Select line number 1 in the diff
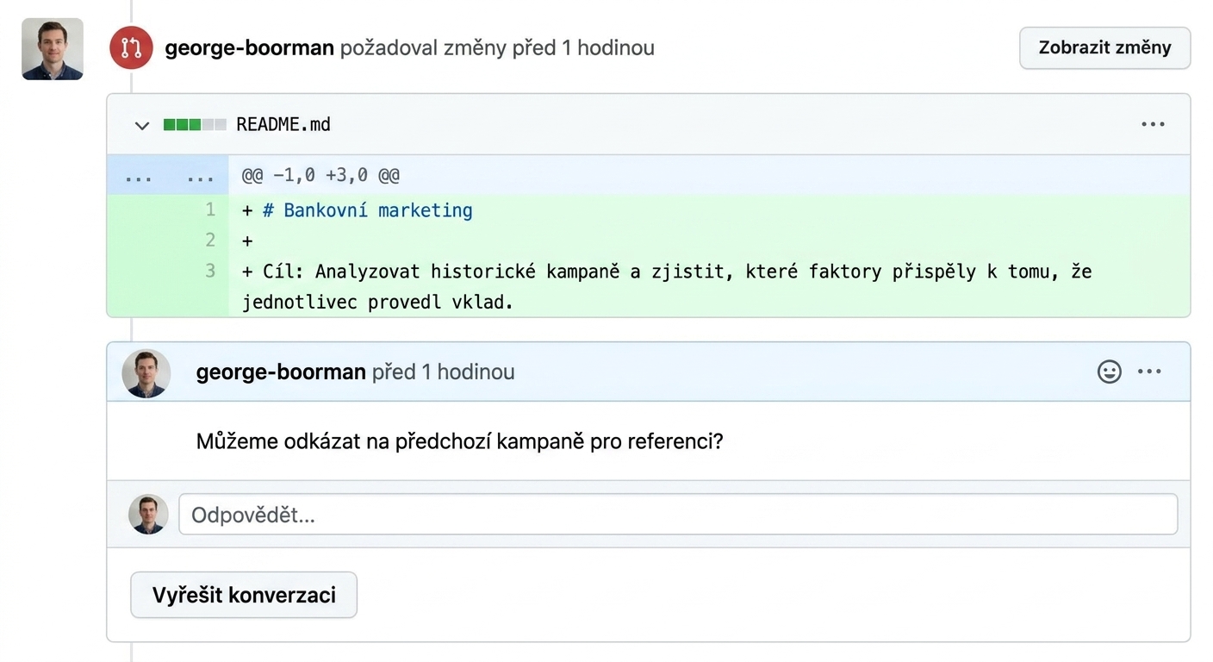The image size is (1213, 662). point(210,209)
